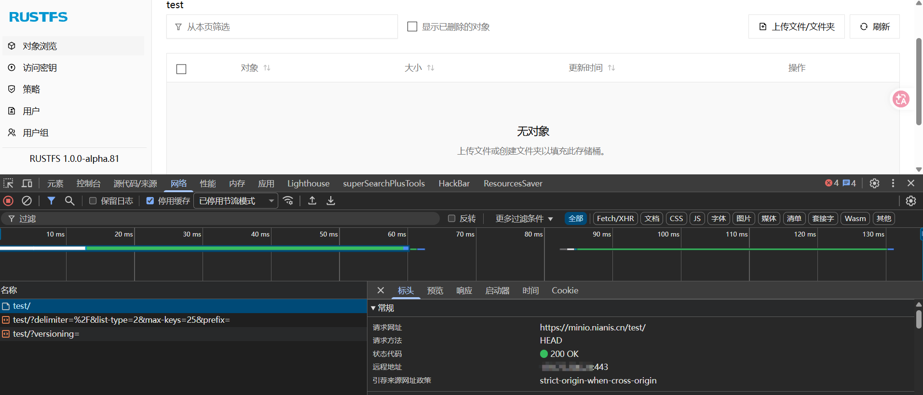Viewport: 923px width, 395px height.
Task: Check the 显示已删除的对象 checkbox
Action: click(412, 26)
